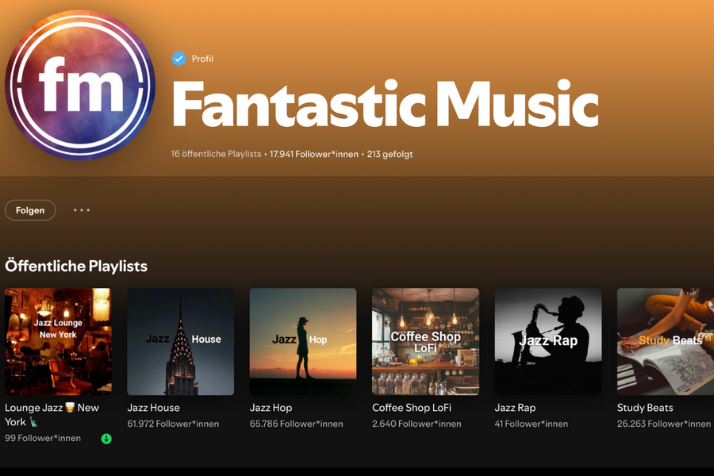Click the 26.263 Follower*innen text

(664, 424)
